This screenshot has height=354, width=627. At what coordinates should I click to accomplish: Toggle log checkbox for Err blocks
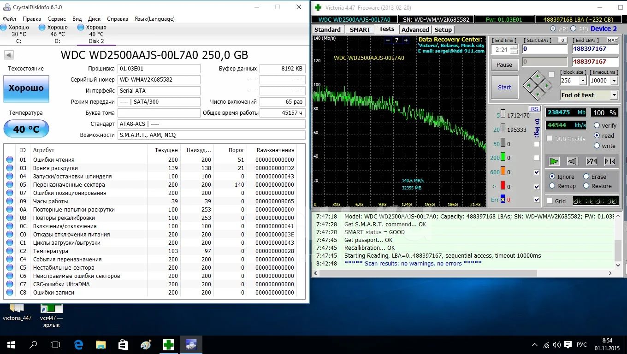pyautogui.click(x=537, y=200)
